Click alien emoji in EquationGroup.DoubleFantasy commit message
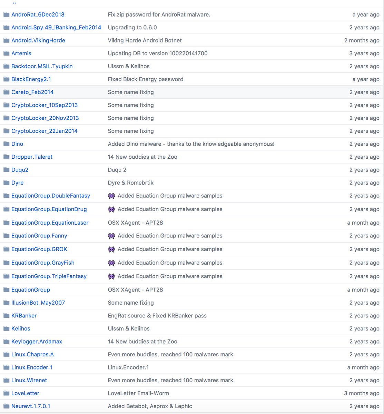The height and width of the screenshot is (414, 384). point(111,196)
